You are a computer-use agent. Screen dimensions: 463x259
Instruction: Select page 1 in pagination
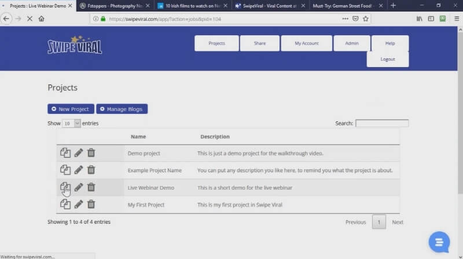pos(379,222)
